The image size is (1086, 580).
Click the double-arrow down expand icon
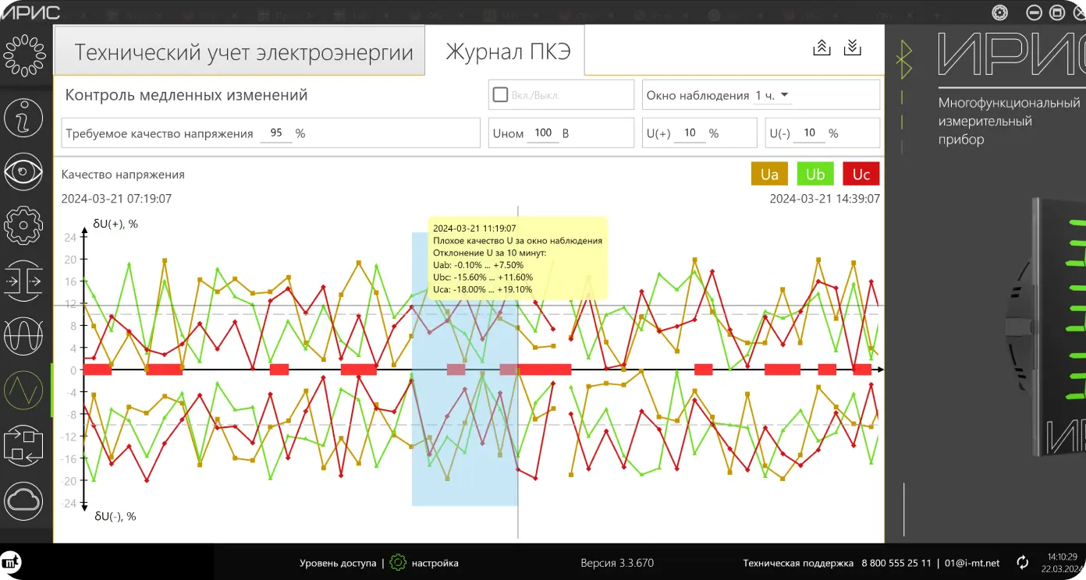tap(853, 48)
